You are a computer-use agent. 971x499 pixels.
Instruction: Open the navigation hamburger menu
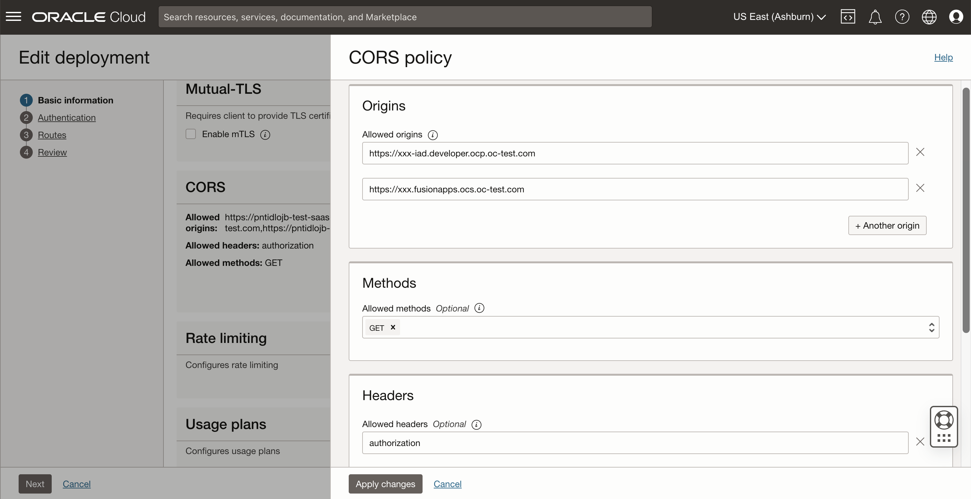13,17
